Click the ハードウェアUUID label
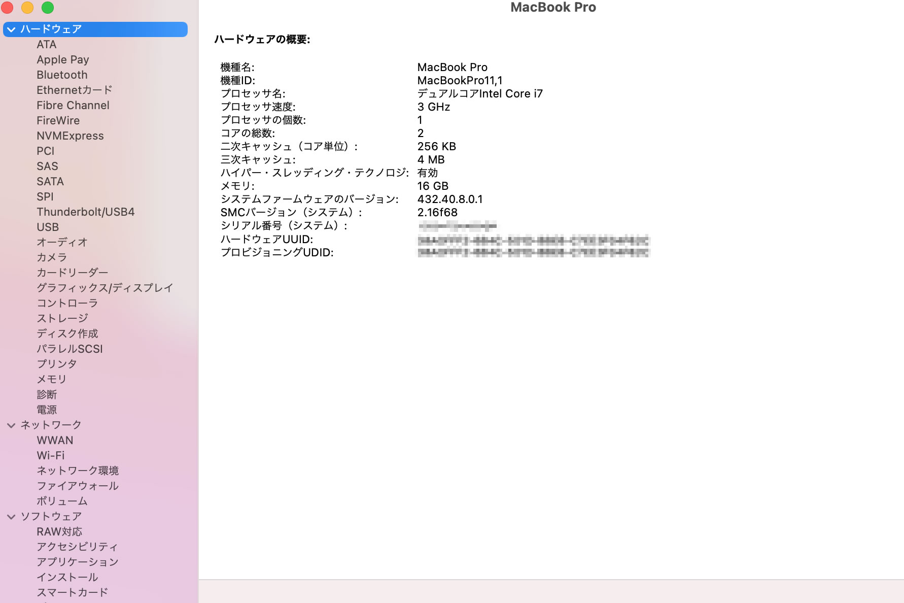This screenshot has height=603, width=904. 267,240
